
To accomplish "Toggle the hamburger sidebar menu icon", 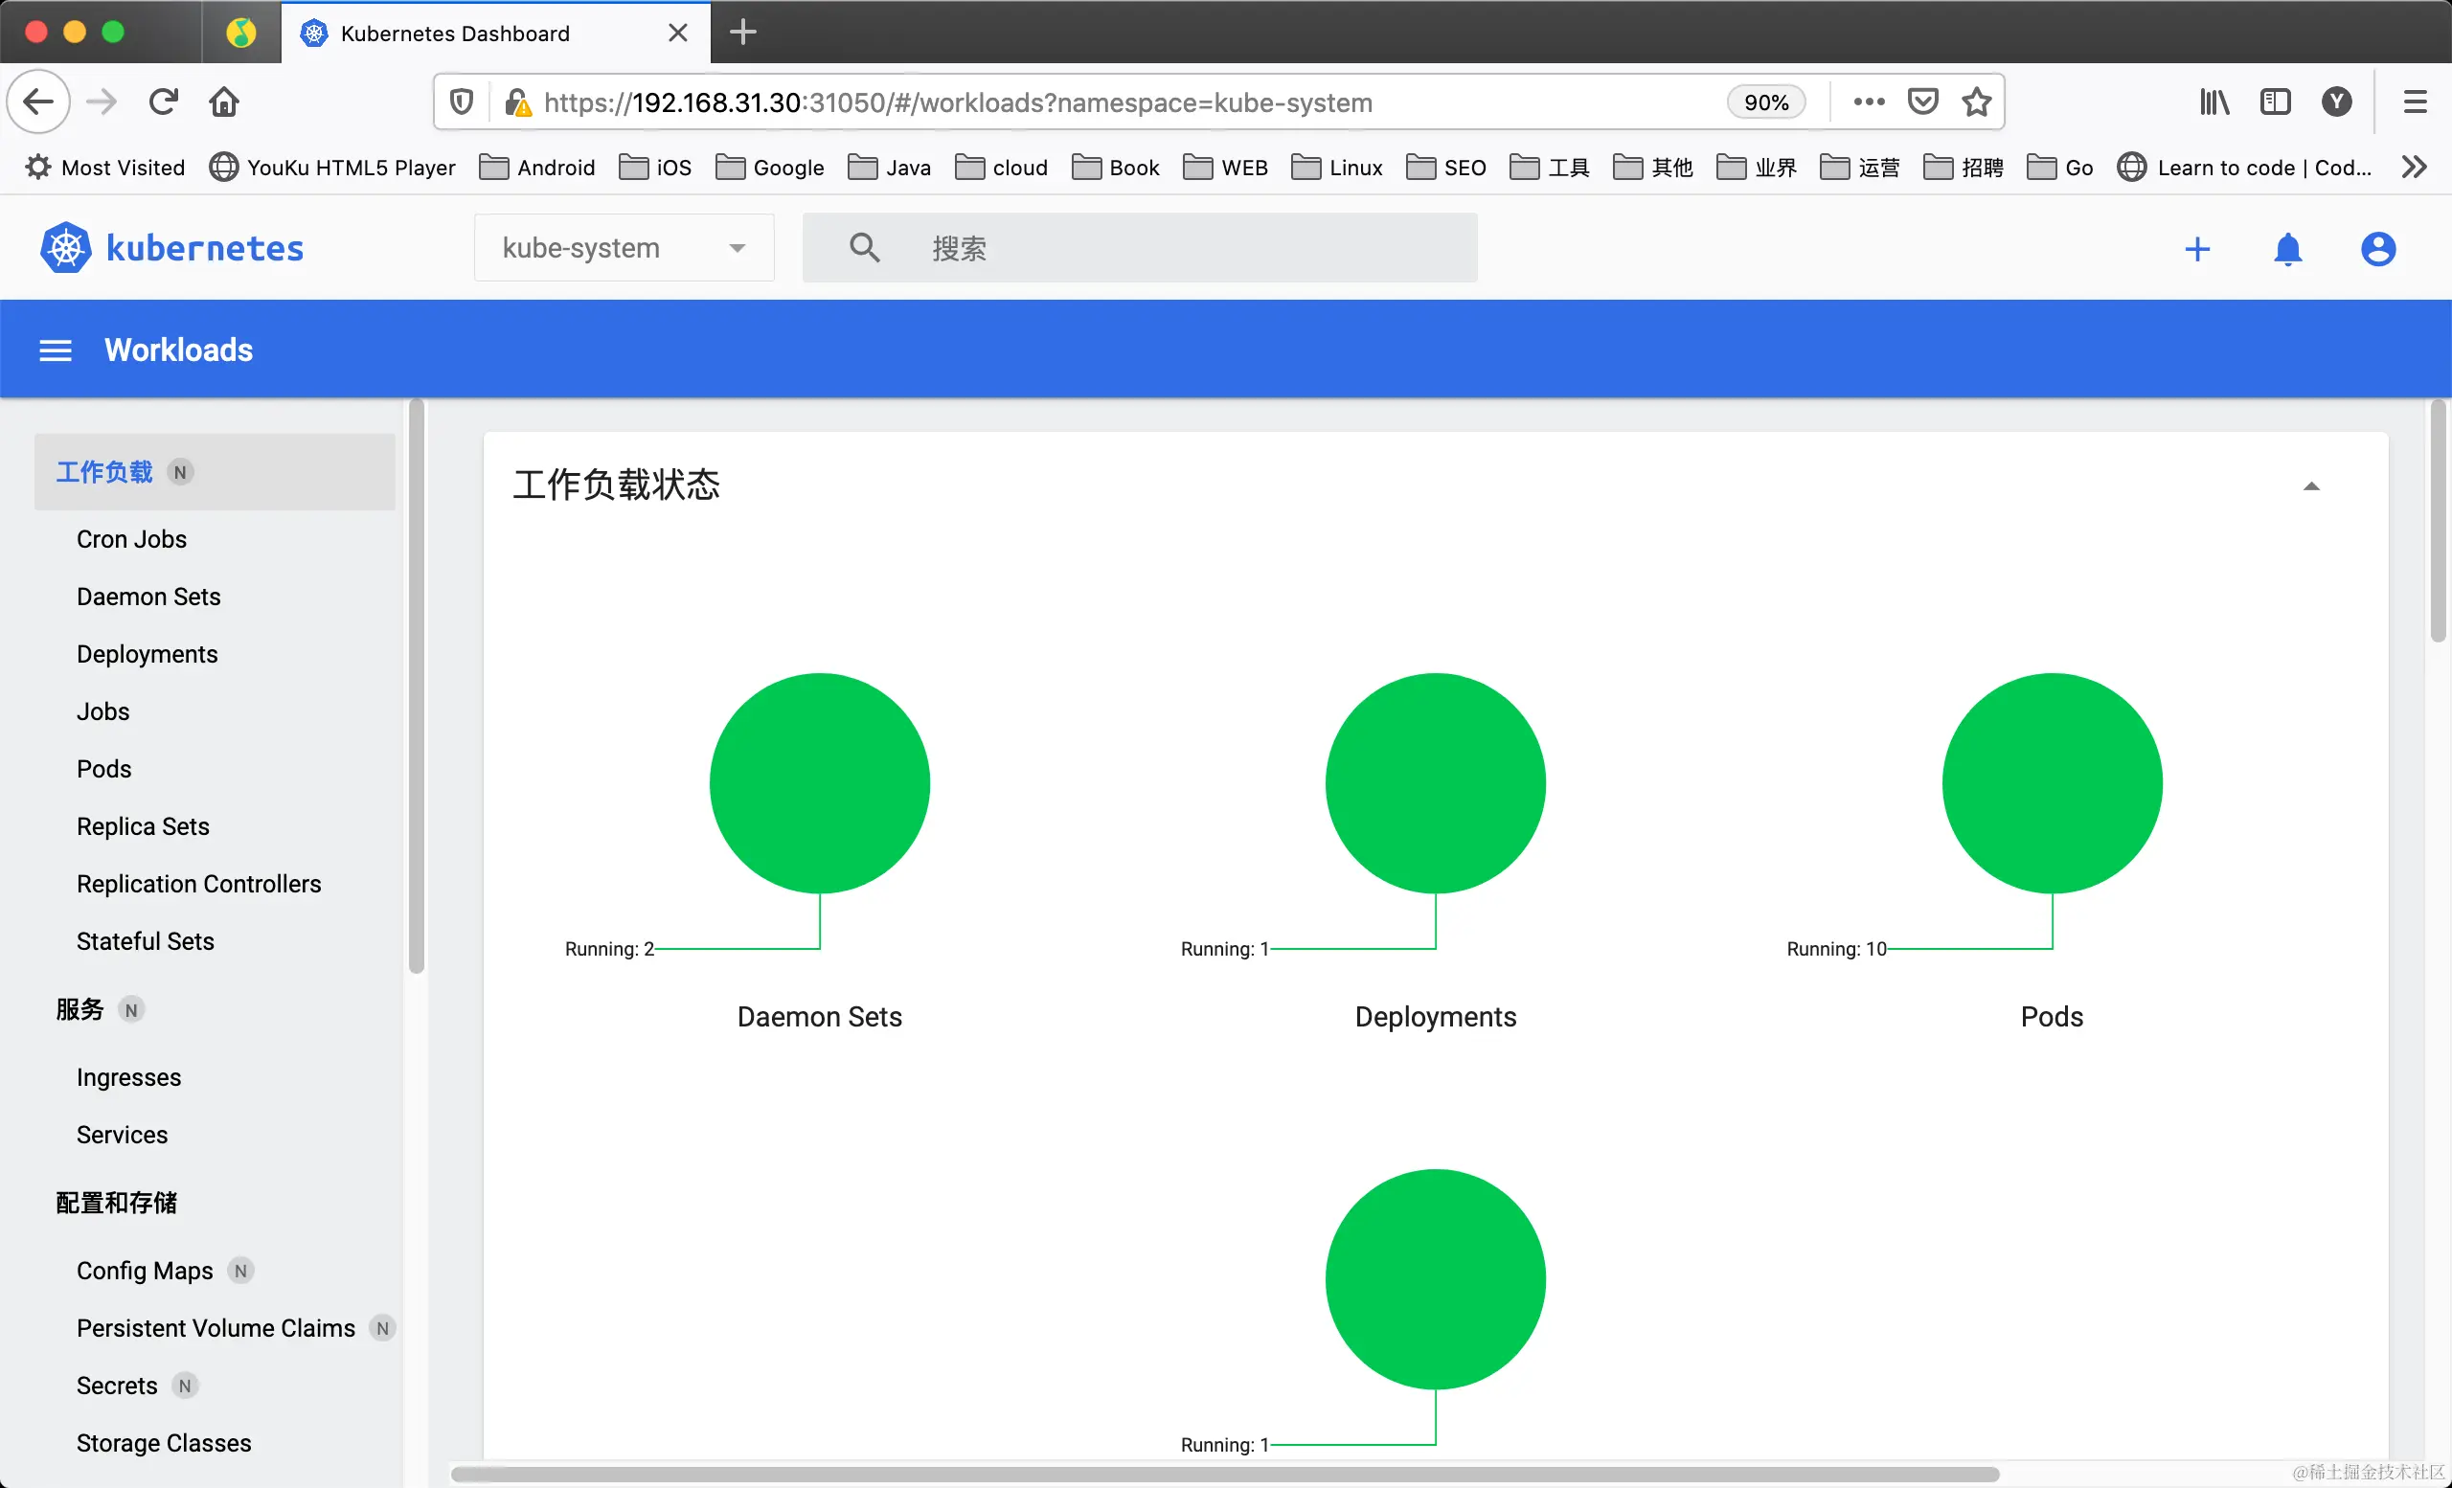I will coord(55,350).
